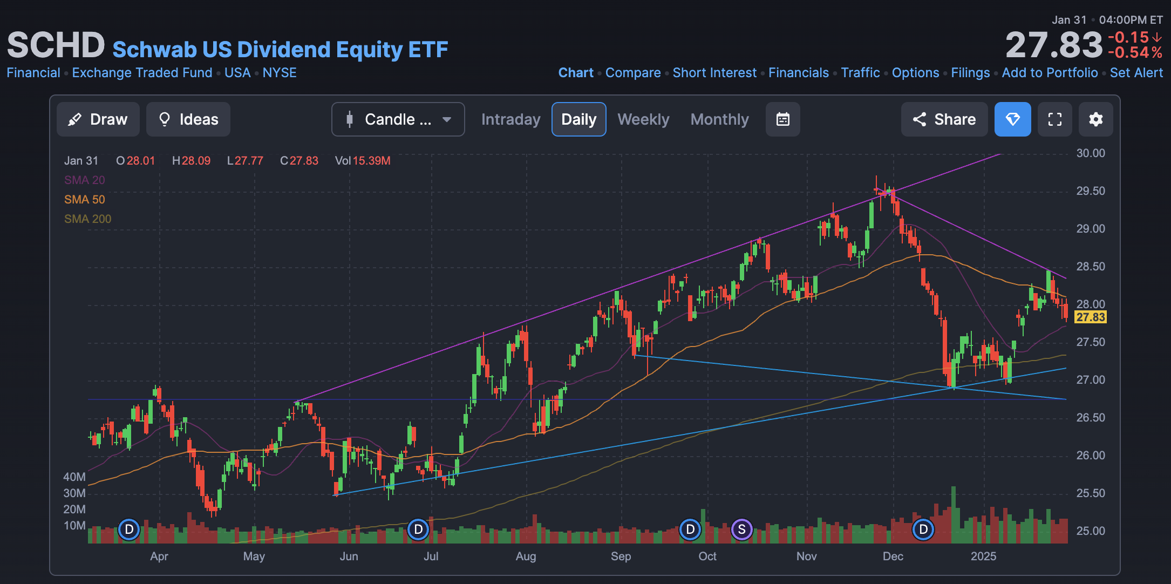Share this chart
This screenshot has width=1171, height=584.
944,119
